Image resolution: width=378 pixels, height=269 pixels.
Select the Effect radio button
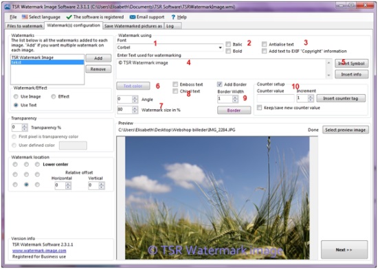tap(54, 97)
